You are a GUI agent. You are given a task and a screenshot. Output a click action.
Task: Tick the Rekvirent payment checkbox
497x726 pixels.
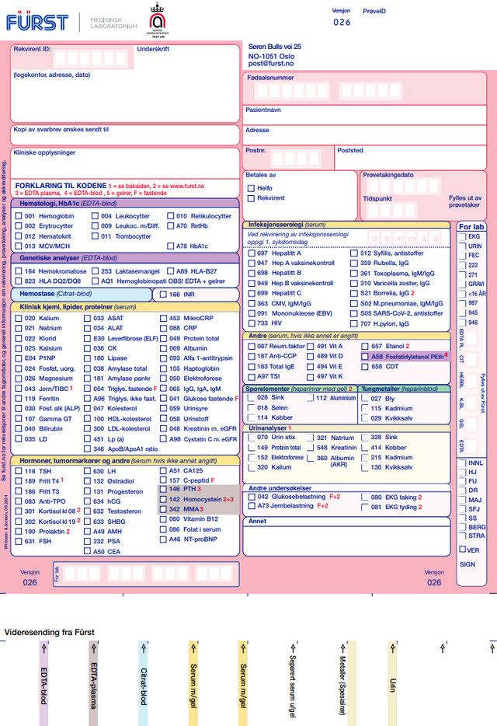point(251,198)
